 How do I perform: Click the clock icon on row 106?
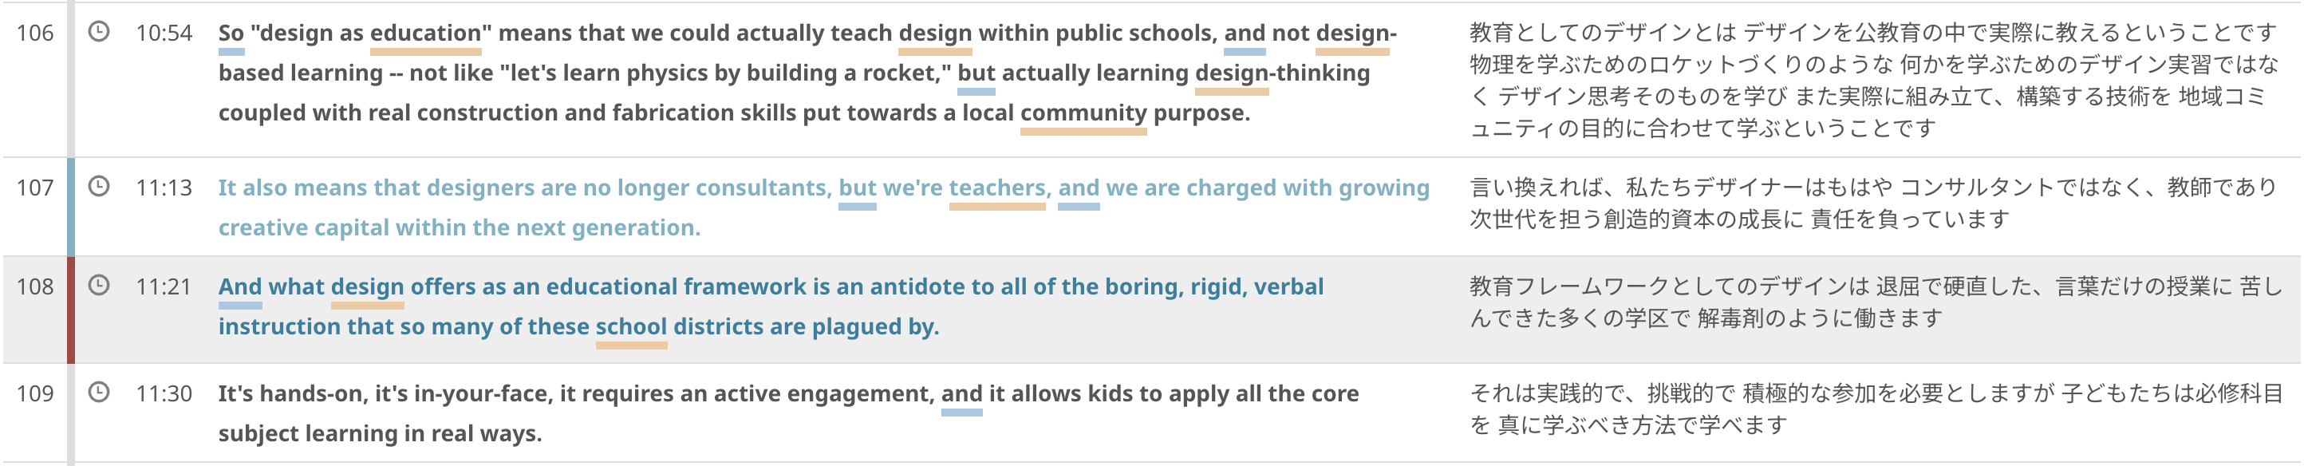pyautogui.click(x=98, y=32)
